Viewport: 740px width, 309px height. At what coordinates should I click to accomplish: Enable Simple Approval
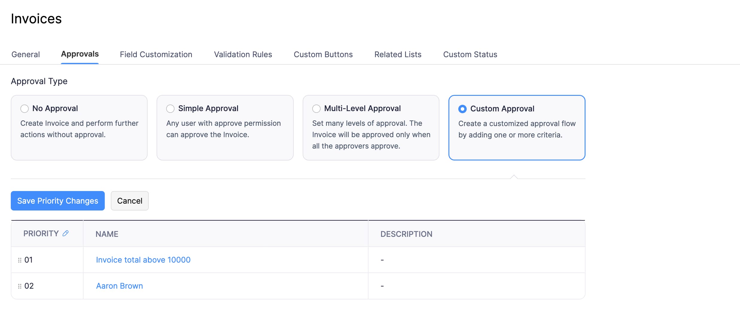[x=170, y=108]
